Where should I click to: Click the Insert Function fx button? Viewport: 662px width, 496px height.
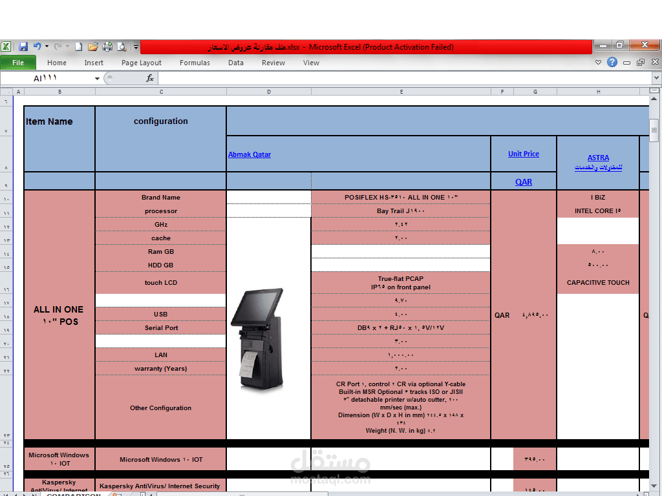point(150,78)
